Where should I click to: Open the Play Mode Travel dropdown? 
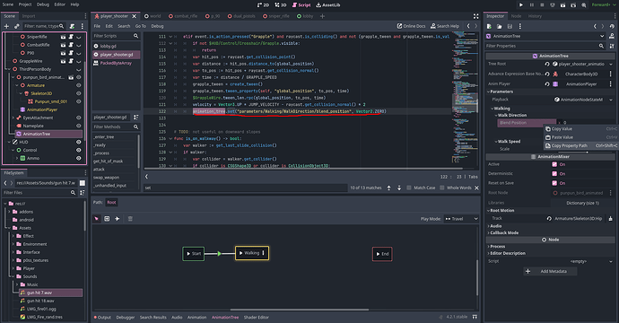(461, 219)
